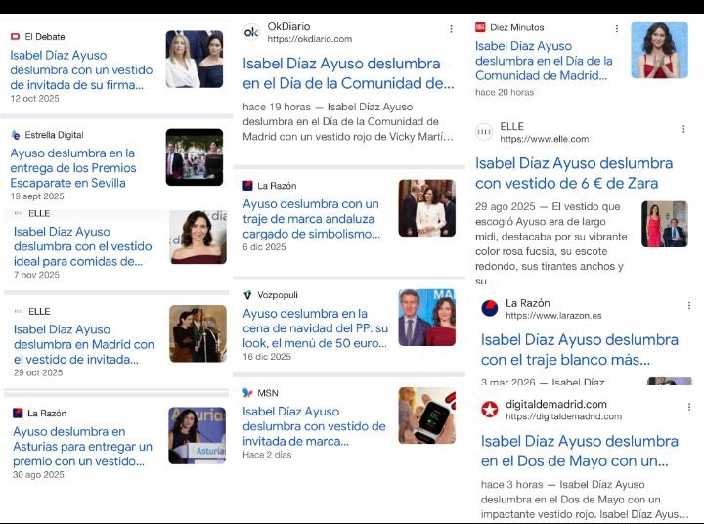This screenshot has width=704, height=524.
Task: Open the El Debate article thumbnail
Action: [x=195, y=60]
